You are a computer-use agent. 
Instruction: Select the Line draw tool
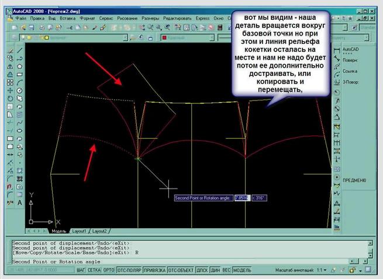(x=20, y=51)
